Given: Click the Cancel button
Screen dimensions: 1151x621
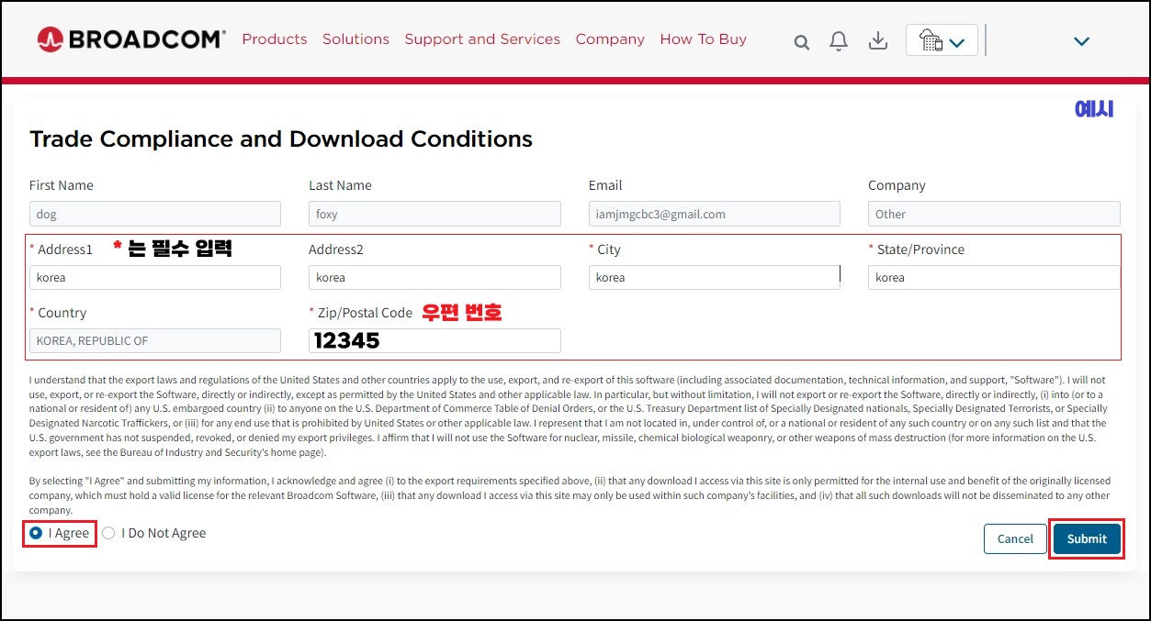Looking at the screenshot, I should [x=1015, y=538].
